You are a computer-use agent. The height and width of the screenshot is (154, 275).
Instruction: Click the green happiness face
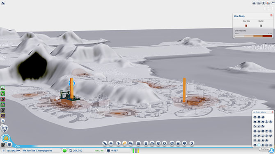64,150
